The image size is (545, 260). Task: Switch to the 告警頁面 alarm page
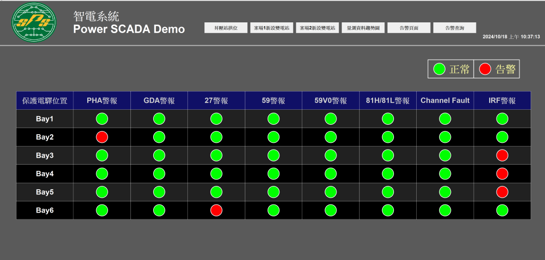(409, 28)
